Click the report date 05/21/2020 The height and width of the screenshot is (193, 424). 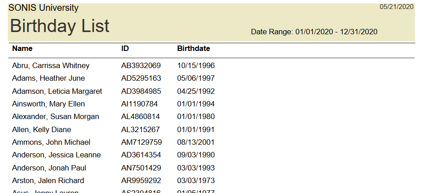[x=396, y=7]
